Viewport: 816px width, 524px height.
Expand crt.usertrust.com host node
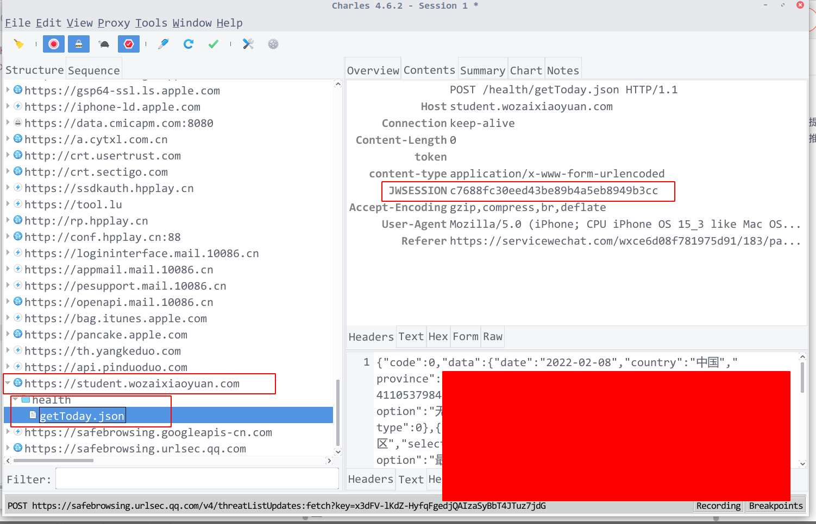coord(8,155)
